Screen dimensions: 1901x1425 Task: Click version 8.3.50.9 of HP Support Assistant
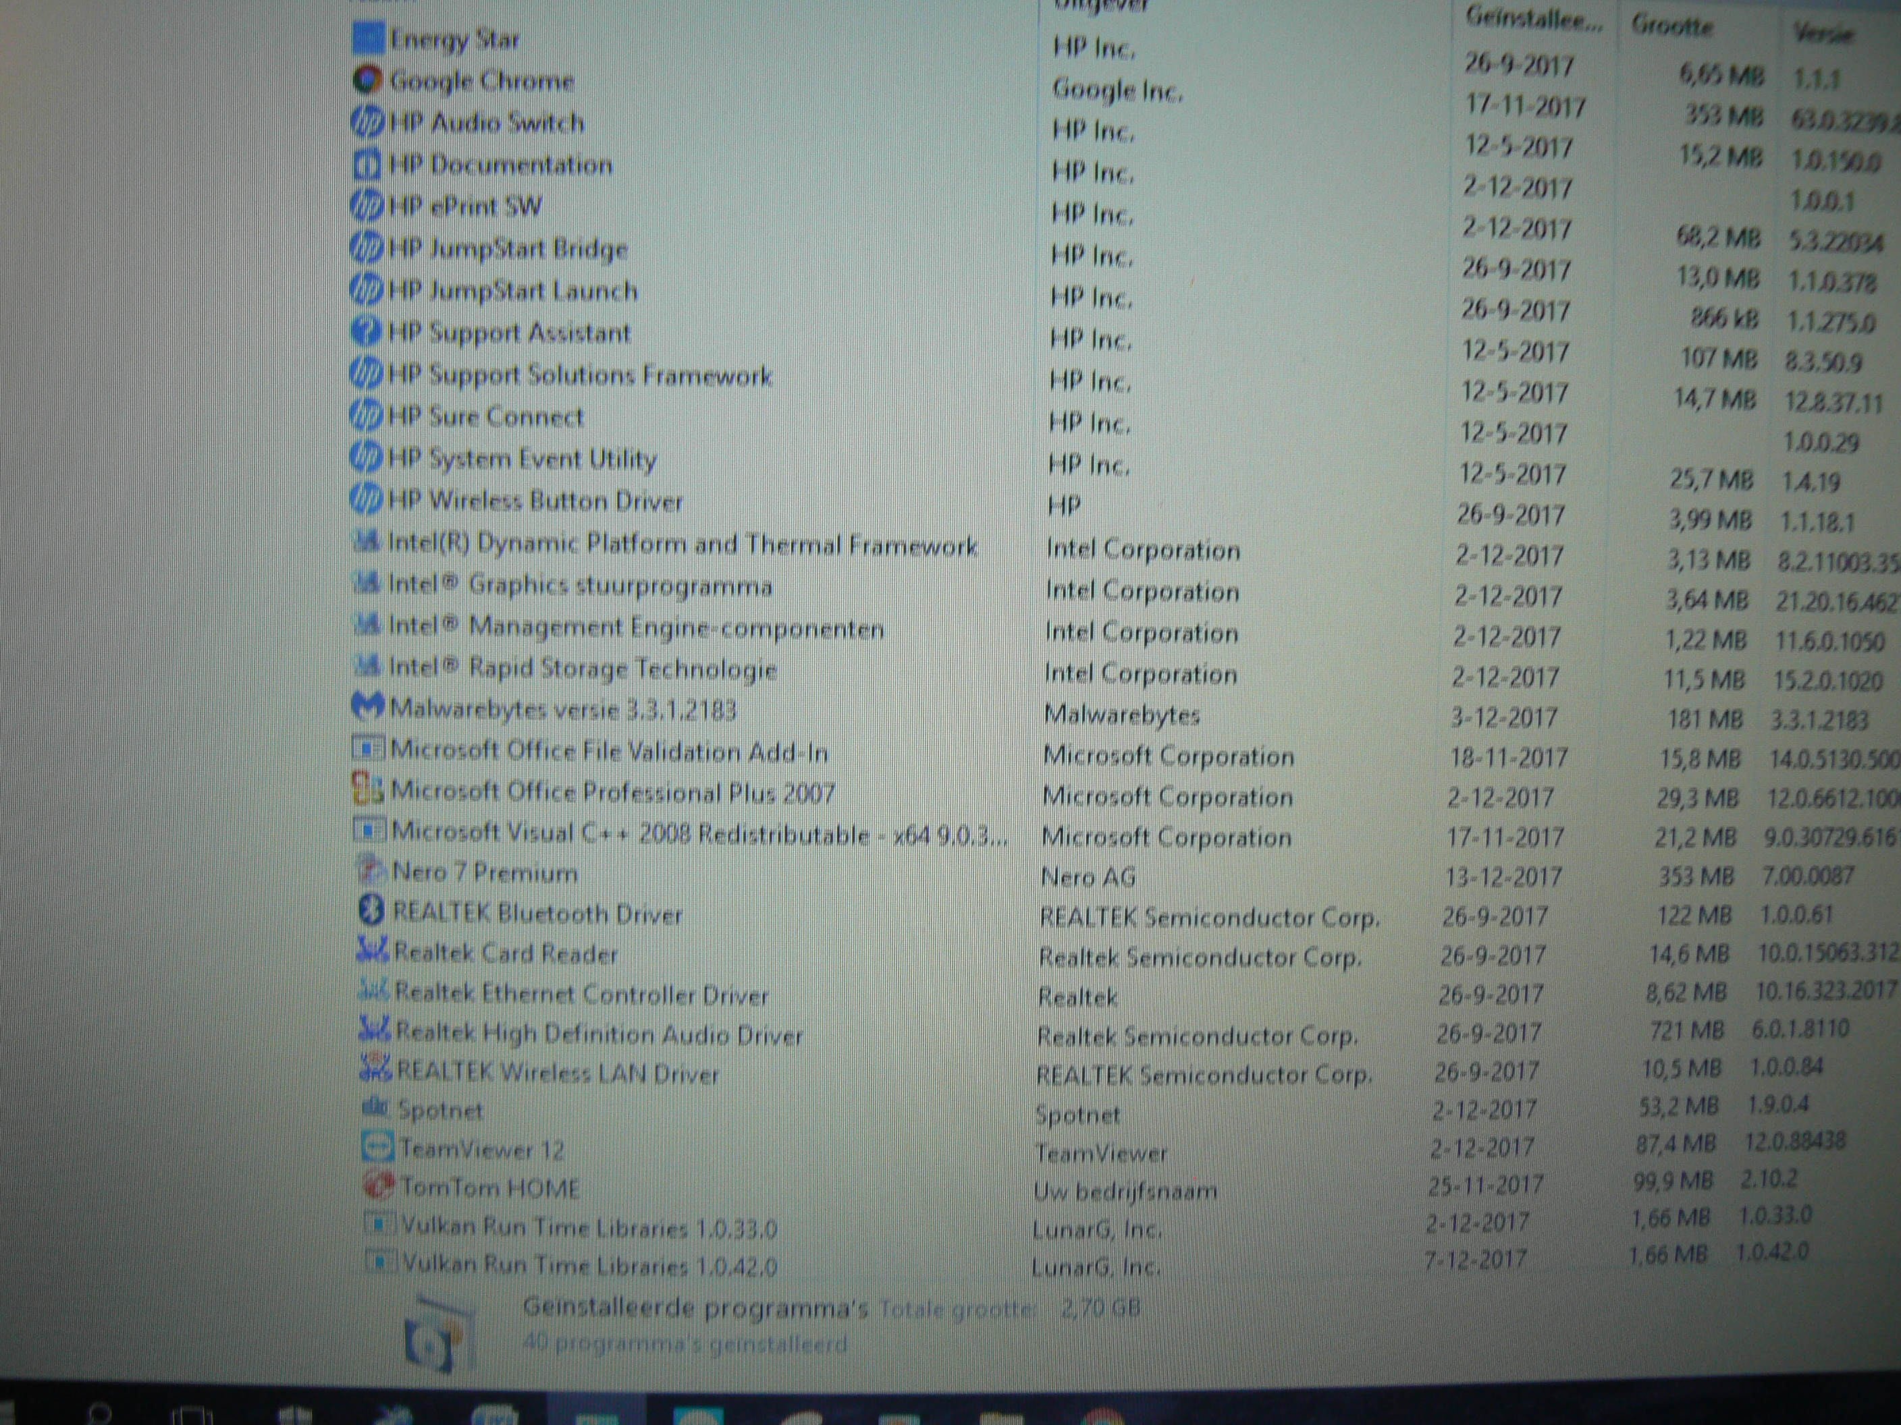click(1823, 362)
